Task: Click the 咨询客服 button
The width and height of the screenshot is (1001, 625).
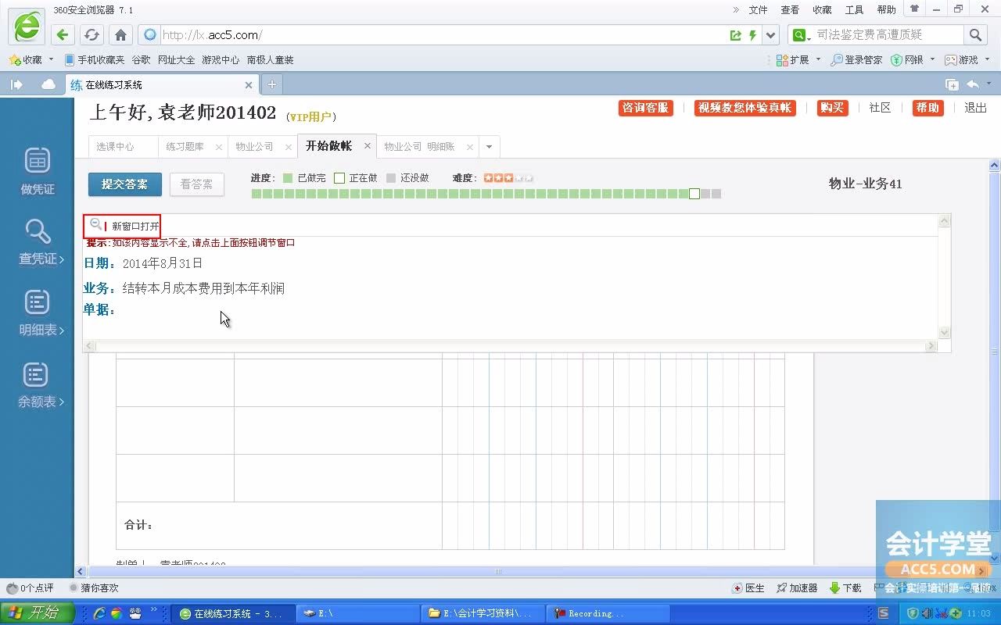Action: (645, 108)
